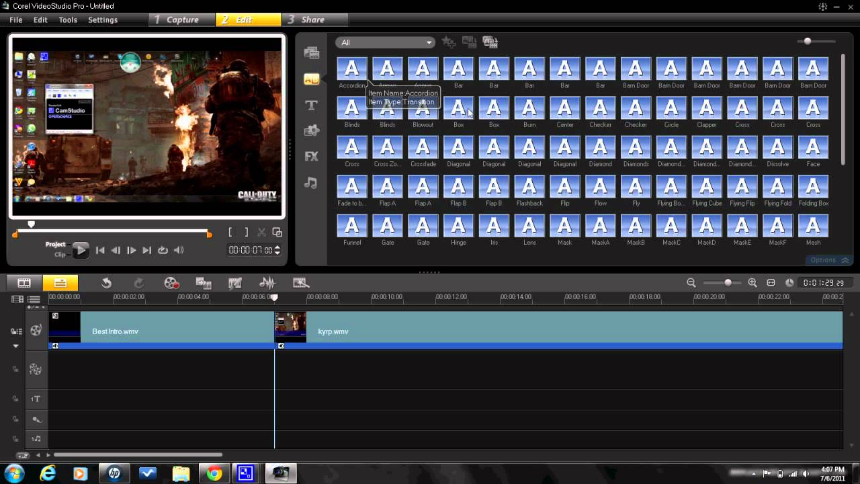Play the project in the preview
The width and height of the screenshot is (860, 484).
(x=80, y=250)
